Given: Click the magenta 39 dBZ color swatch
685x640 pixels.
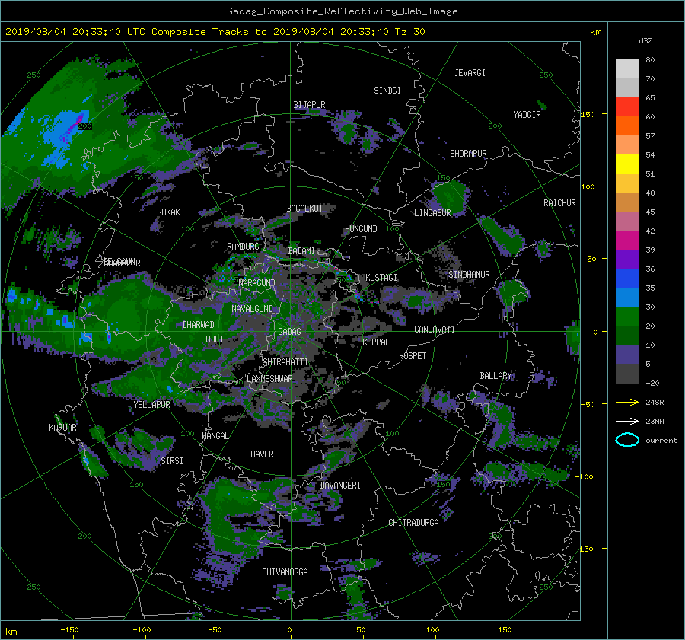Looking at the screenshot, I should click(627, 240).
